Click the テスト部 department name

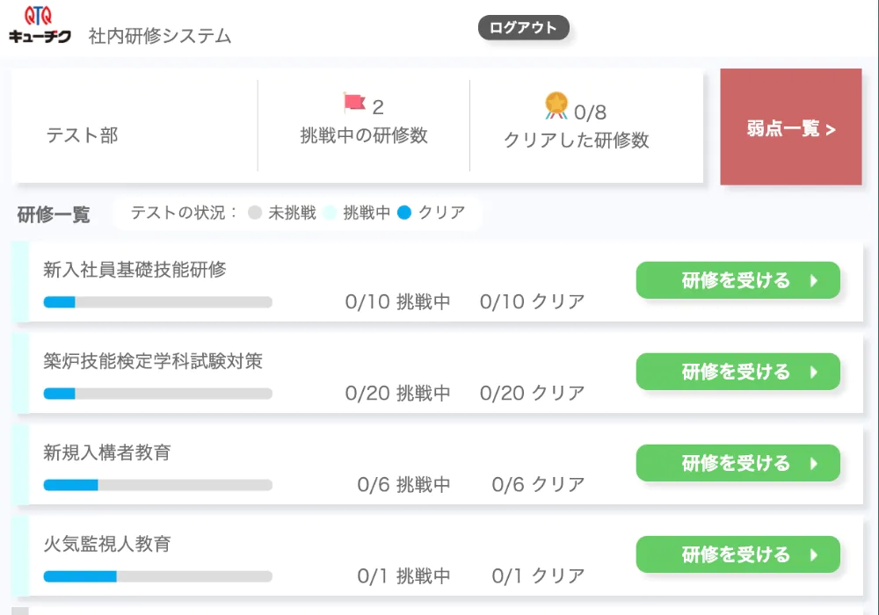coord(82,135)
